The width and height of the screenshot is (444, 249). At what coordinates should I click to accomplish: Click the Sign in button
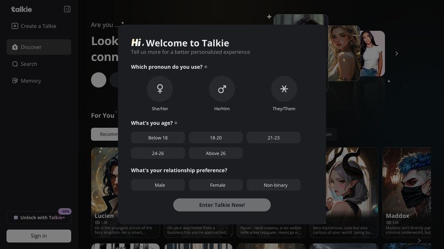coord(39,236)
